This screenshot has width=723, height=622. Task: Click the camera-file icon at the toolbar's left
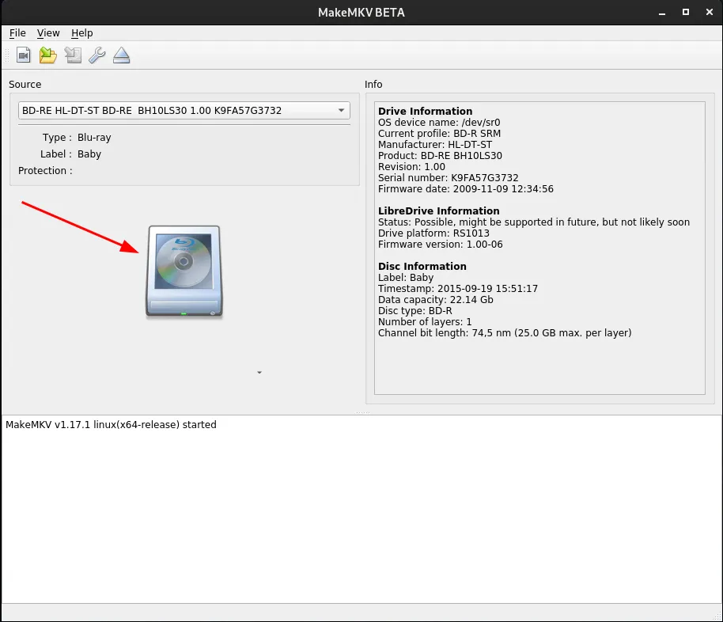coord(23,55)
